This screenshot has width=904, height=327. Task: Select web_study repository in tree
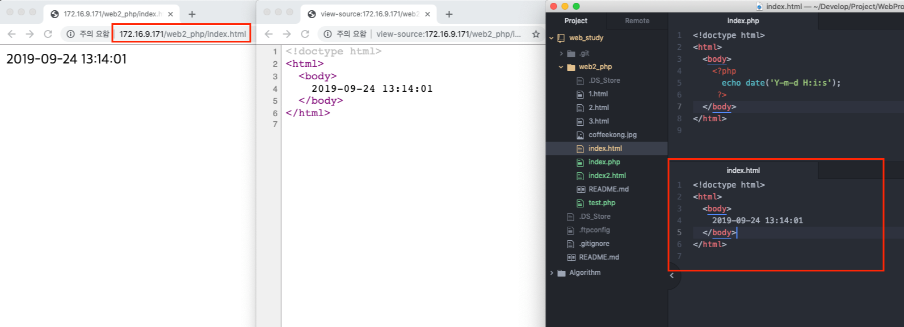click(x=586, y=38)
